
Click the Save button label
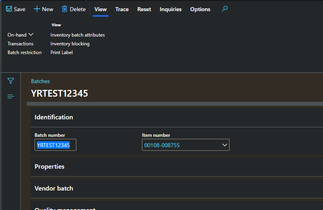(19, 9)
